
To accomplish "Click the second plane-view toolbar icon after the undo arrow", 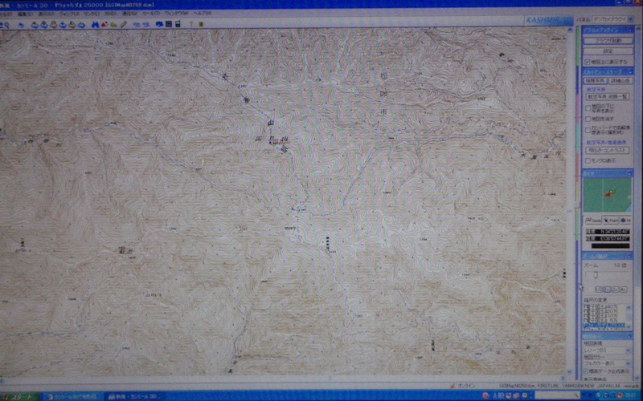I will [x=44, y=25].
